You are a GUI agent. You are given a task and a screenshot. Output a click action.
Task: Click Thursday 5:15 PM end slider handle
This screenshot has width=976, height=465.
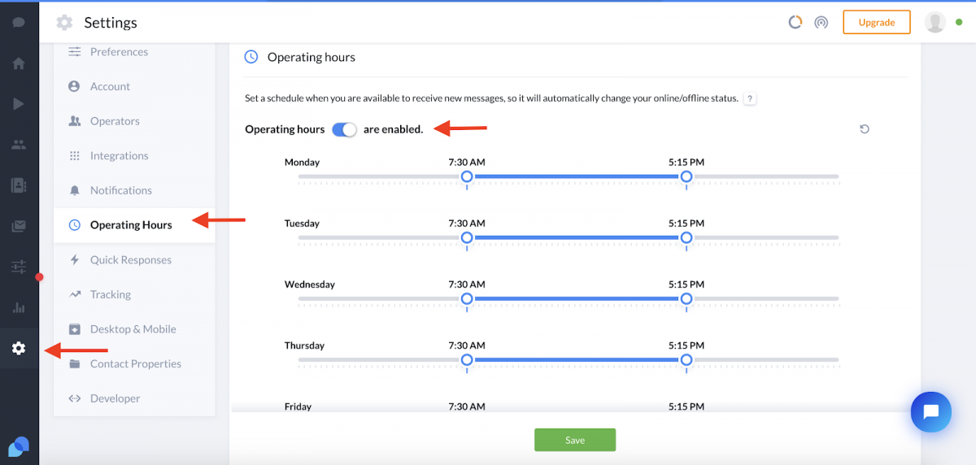tap(686, 359)
